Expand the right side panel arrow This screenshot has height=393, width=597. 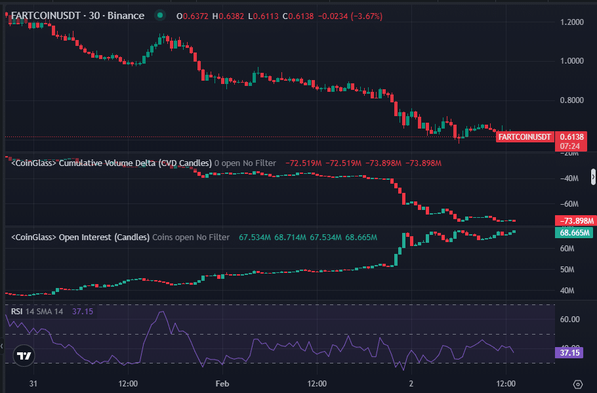click(x=593, y=177)
